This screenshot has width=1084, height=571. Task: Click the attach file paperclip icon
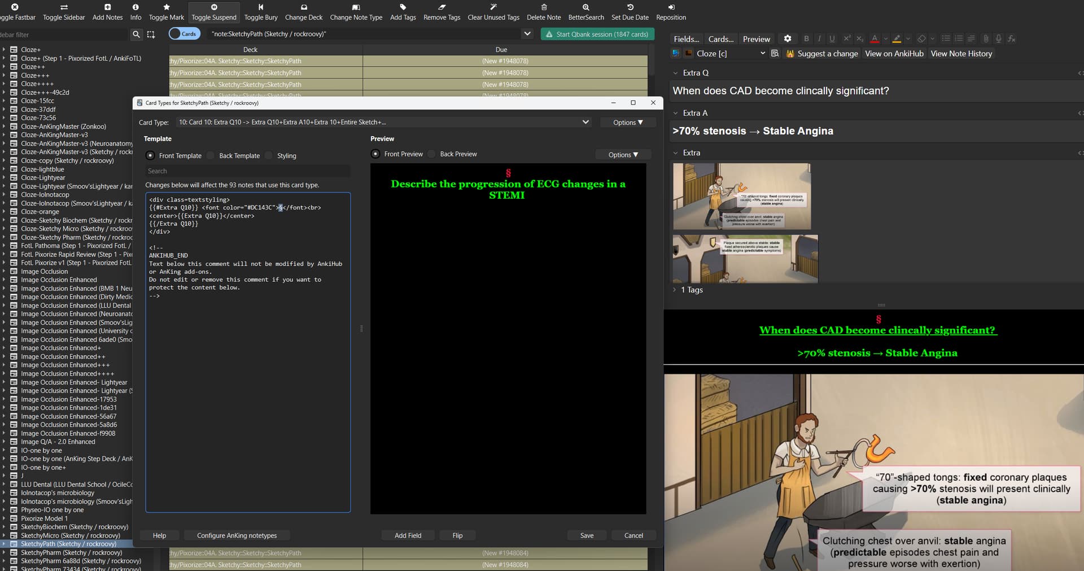pos(986,38)
